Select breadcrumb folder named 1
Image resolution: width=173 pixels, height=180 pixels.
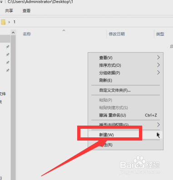(15, 22)
